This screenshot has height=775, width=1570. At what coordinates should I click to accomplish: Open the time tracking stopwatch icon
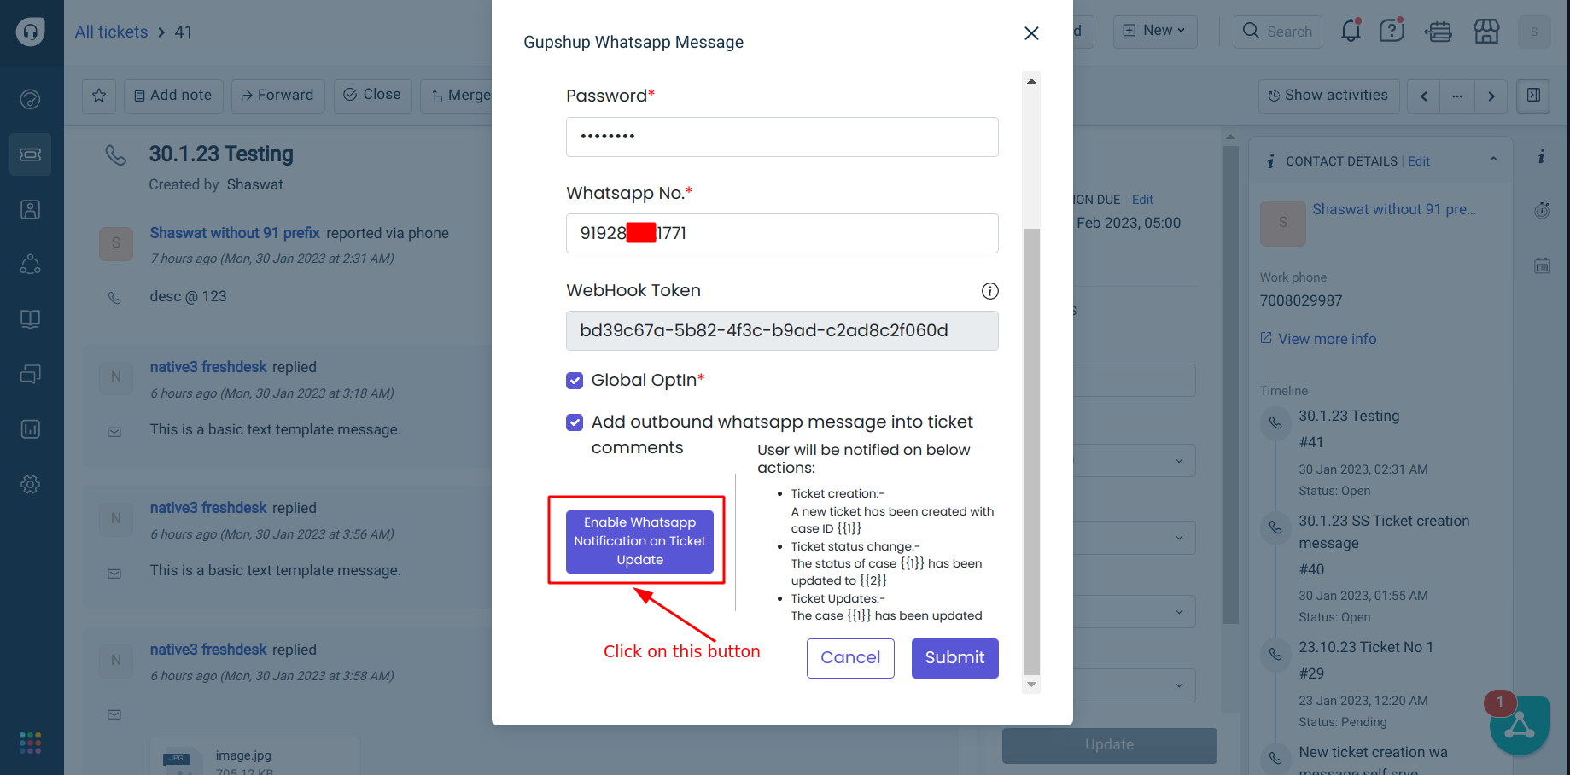tap(1542, 211)
